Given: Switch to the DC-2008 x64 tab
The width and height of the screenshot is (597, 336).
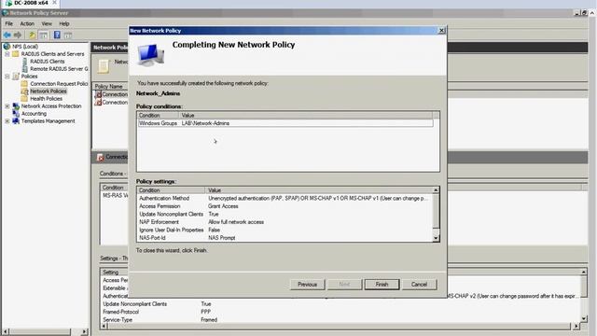Looking at the screenshot, I should click(31, 3).
